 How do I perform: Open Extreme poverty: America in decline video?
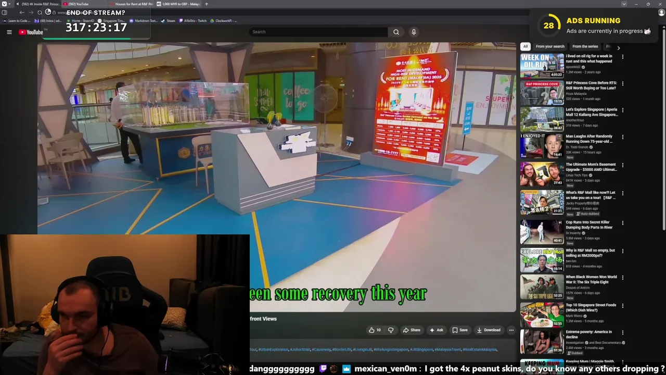coord(588,334)
